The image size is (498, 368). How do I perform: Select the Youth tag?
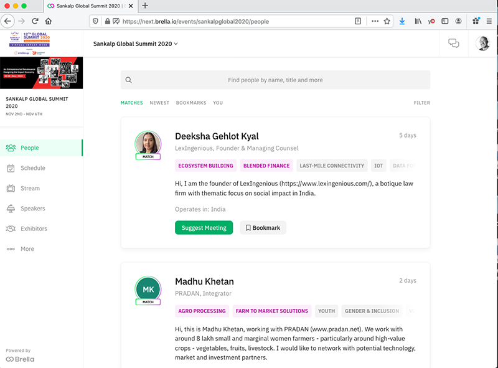click(x=326, y=311)
